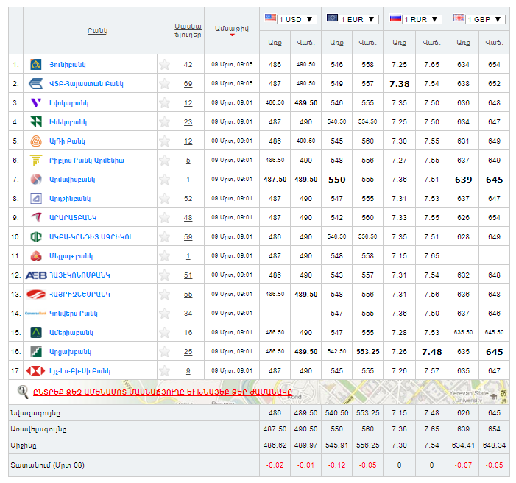Sort by the Բանկ column header
Viewport: 516px width, 483px height.
(x=97, y=31)
